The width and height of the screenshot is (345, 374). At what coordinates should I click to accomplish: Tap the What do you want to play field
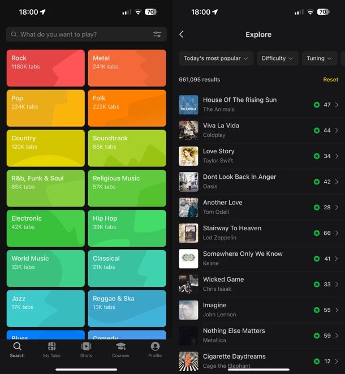click(86, 35)
